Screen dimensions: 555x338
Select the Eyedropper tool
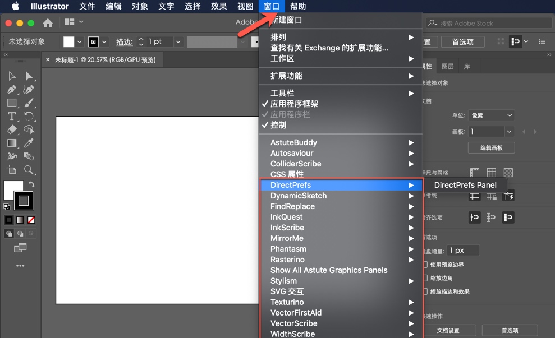tap(29, 143)
